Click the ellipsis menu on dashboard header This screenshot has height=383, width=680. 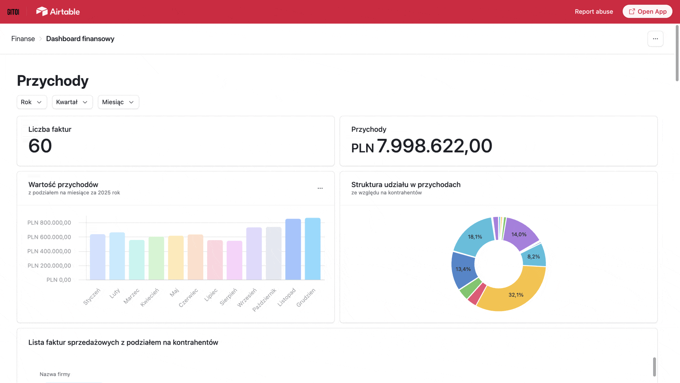tap(655, 39)
